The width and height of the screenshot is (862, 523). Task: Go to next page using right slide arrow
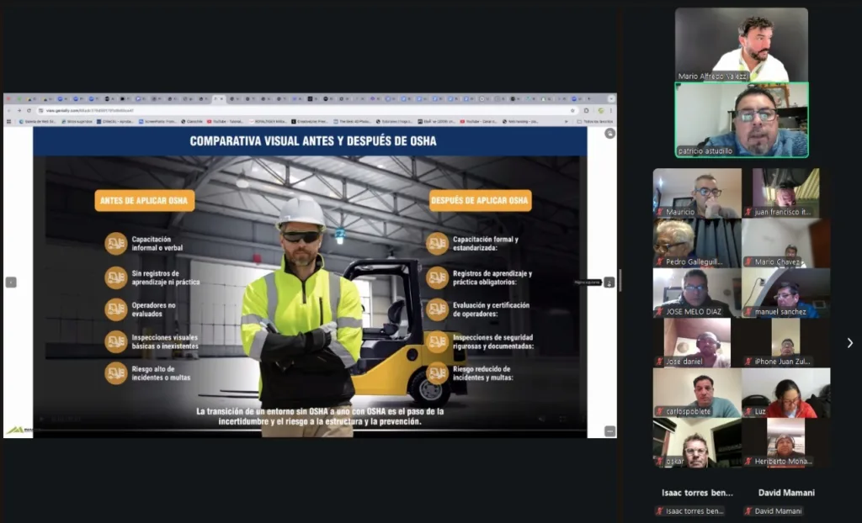click(x=609, y=283)
